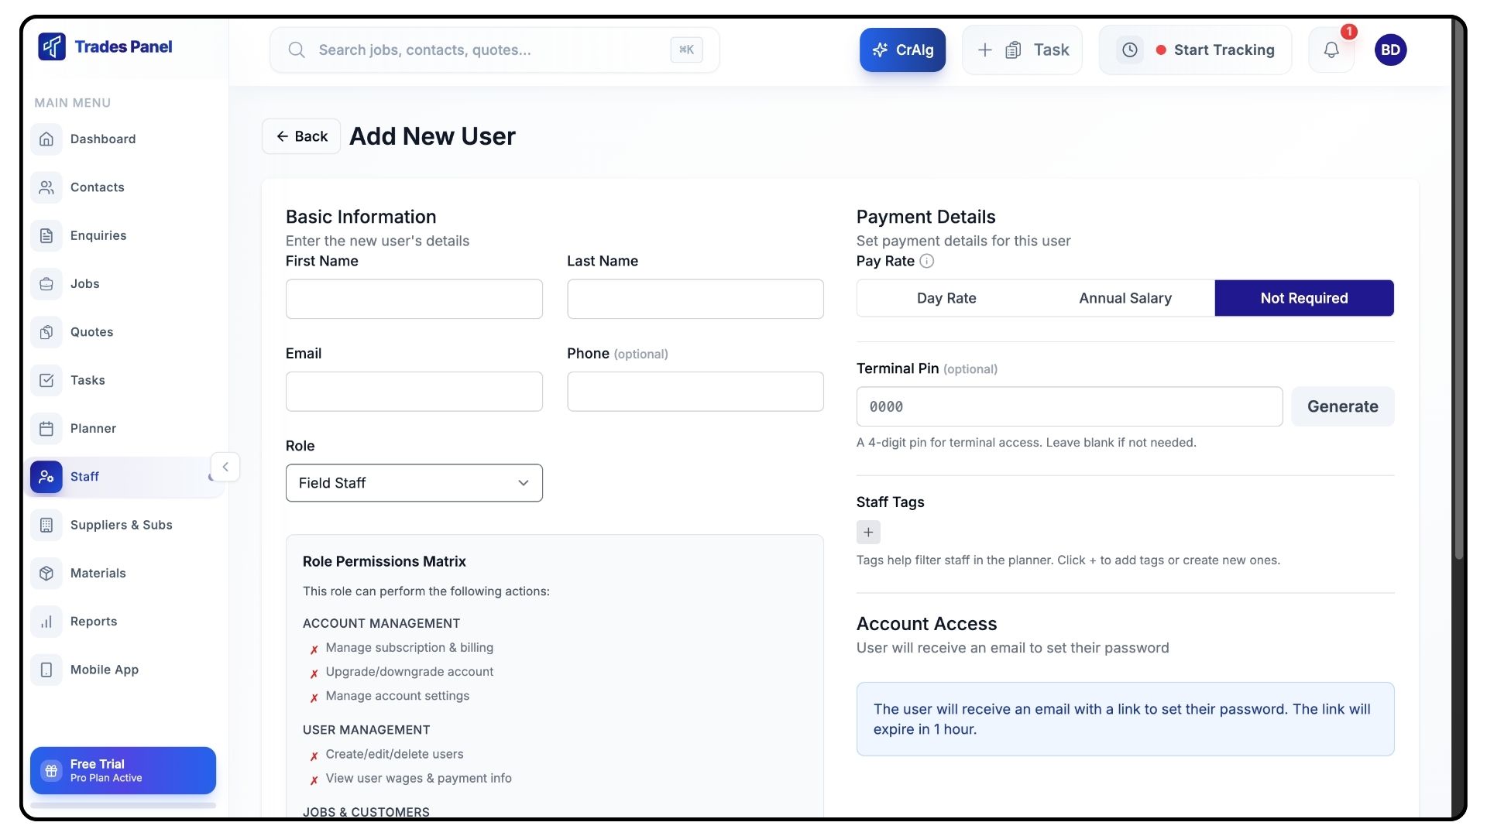Go to Enquiries in main menu
Viewport: 1487px width, 836px height.
98,236
